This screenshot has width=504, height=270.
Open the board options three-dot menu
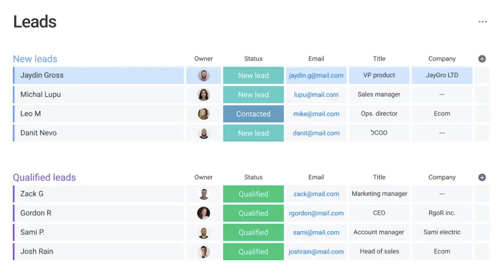point(483,21)
